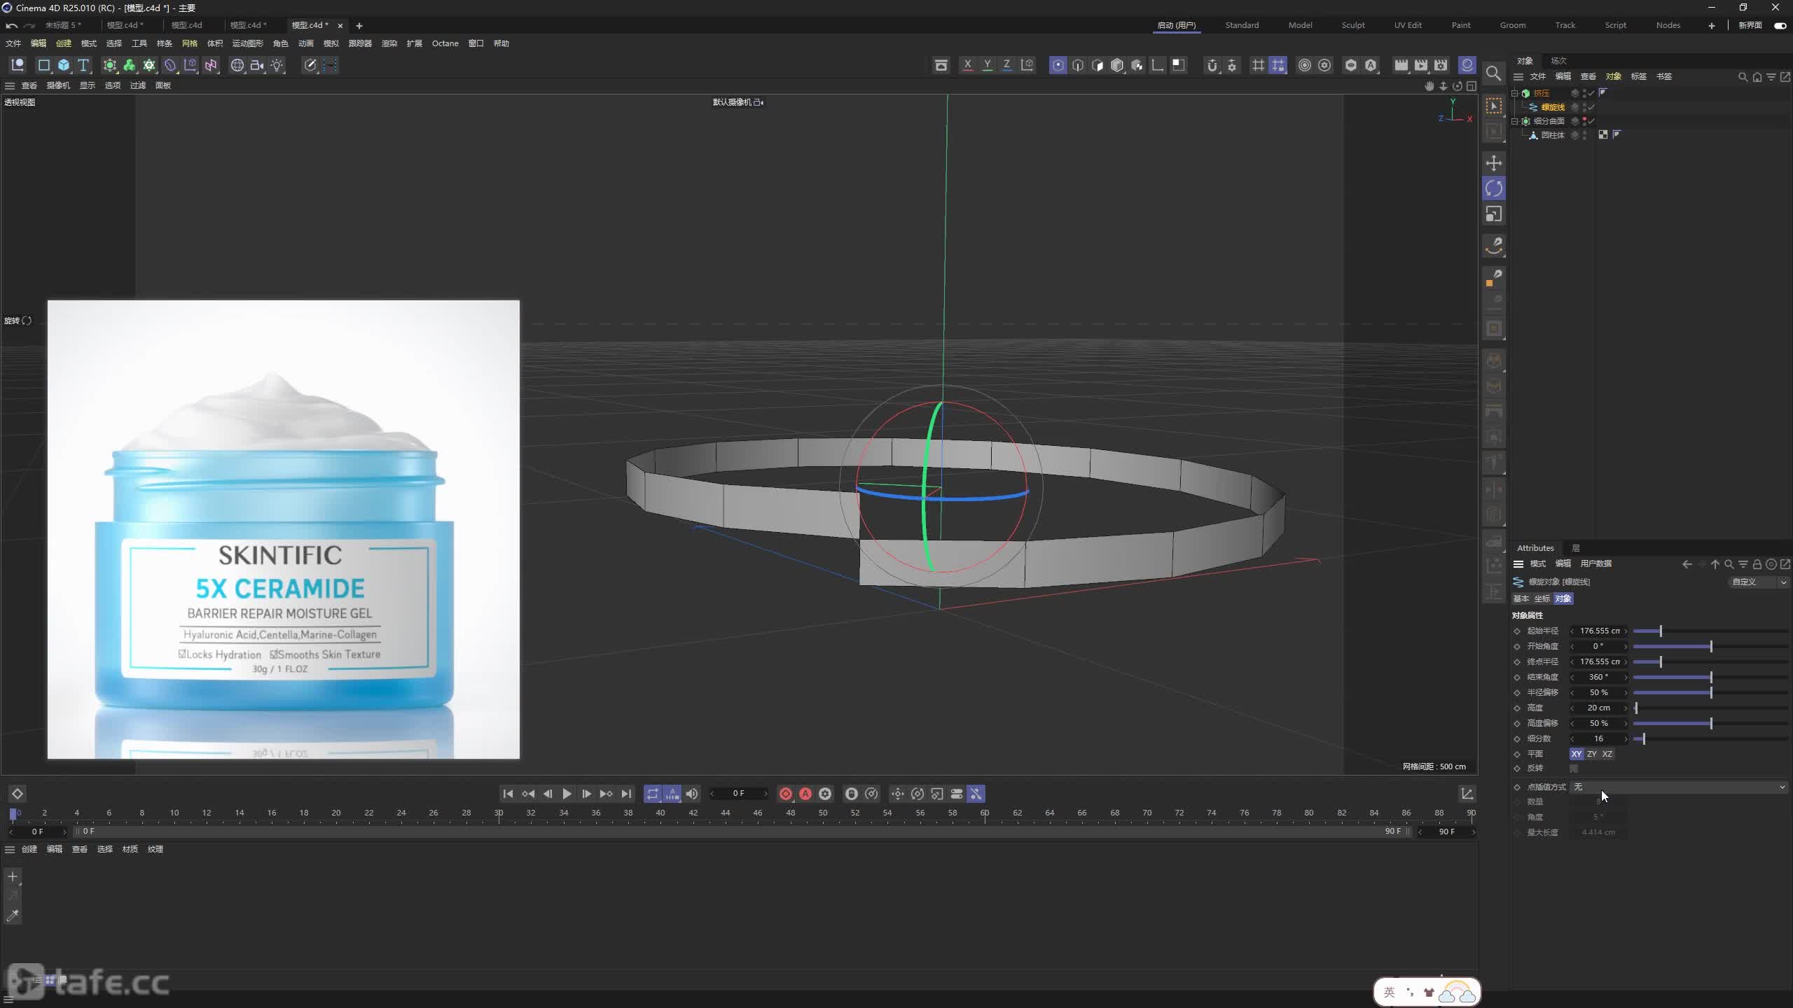Click the Attributes lock icon
Image resolution: width=1793 pixels, height=1008 pixels.
(x=1757, y=564)
